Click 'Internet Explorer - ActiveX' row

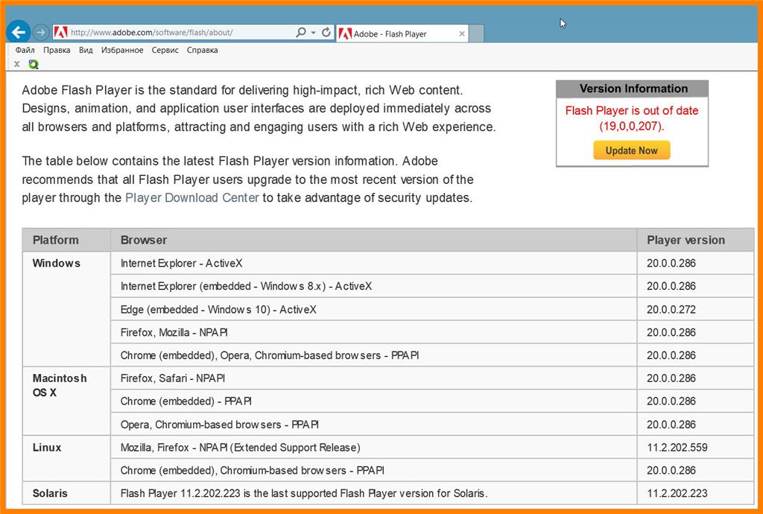tap(374, 263)
